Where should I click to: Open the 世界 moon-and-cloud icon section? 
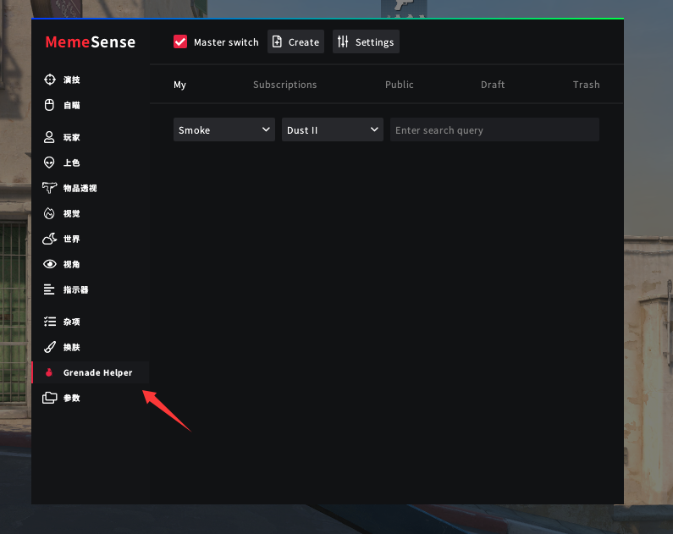(49, 239)
